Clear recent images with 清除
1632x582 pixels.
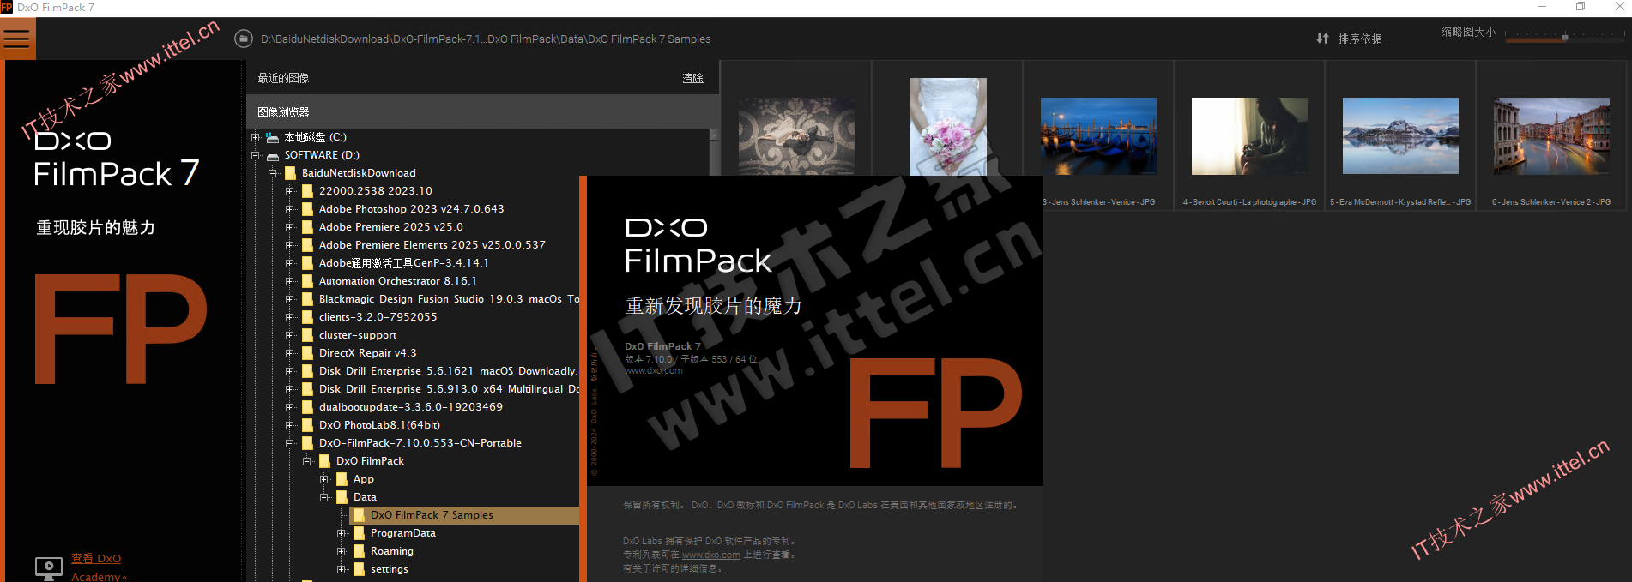click(692, 78)
